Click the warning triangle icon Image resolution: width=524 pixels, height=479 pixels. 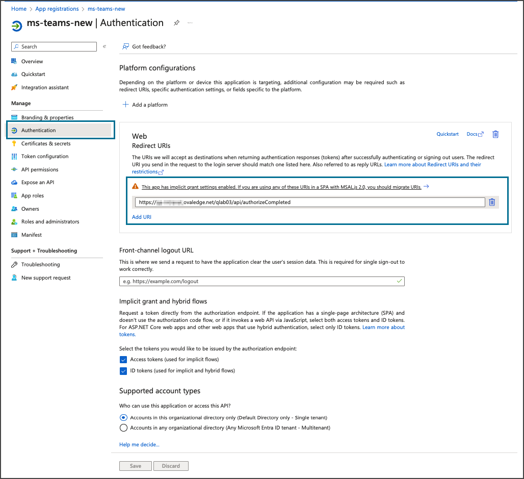pyautogui.click(x=135, y=186)
